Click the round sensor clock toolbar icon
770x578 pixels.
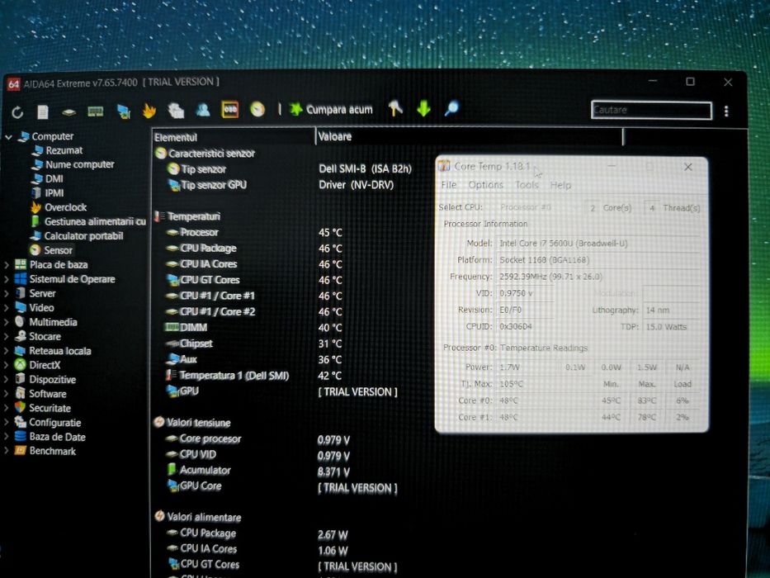pos(257,109)
